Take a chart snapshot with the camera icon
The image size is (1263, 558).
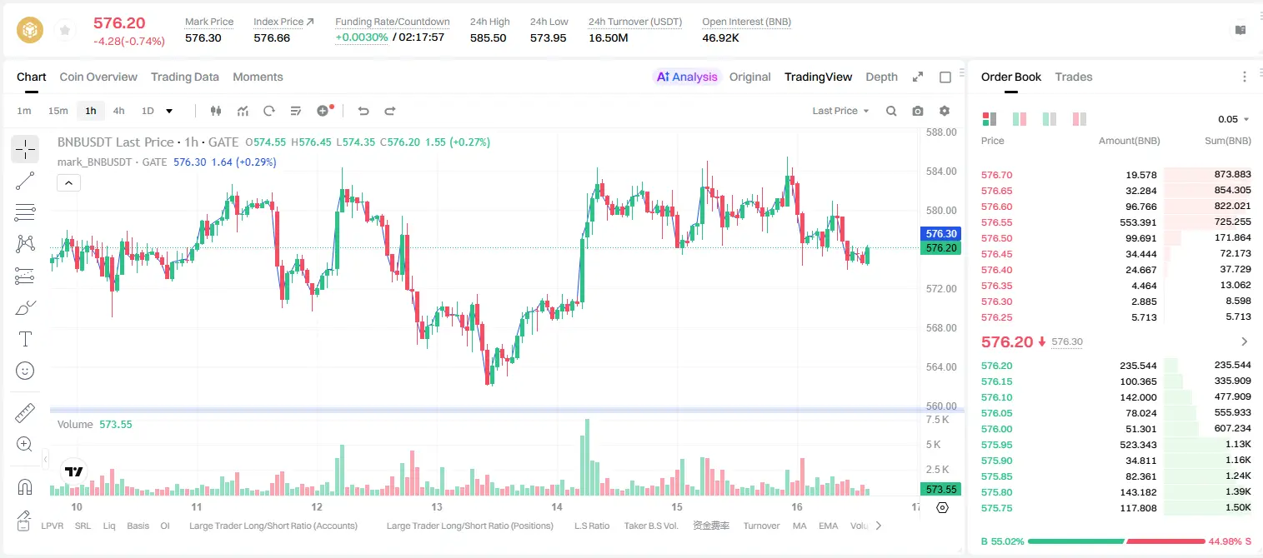918,111
